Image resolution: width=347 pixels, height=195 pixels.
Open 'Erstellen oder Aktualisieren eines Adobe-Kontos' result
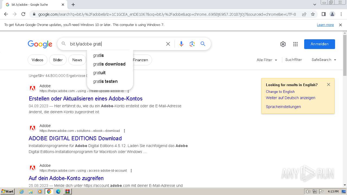pos(86,99)
